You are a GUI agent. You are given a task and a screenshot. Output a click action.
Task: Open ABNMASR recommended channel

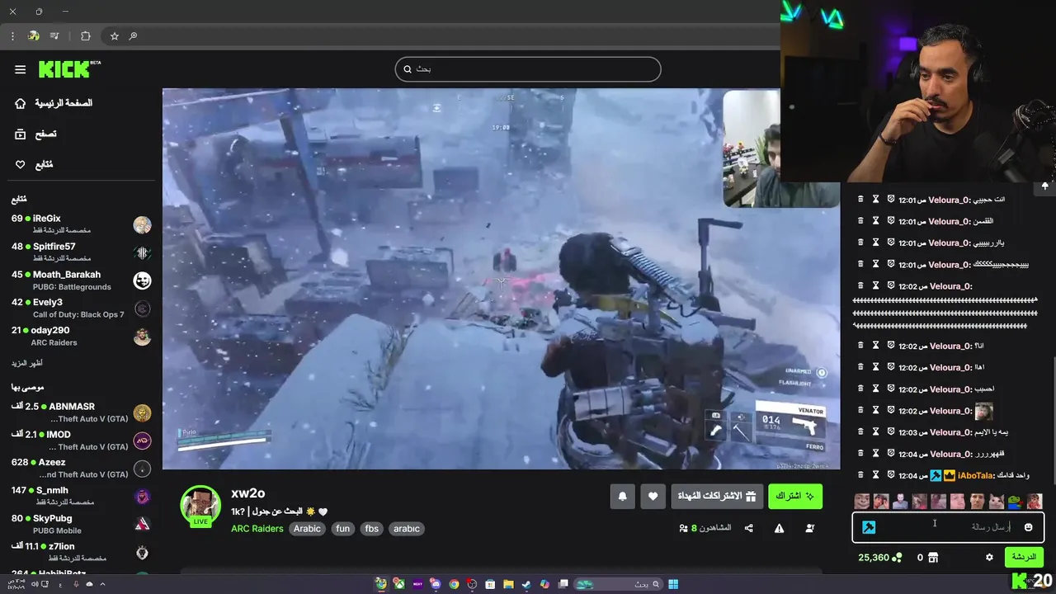point(81,412)
